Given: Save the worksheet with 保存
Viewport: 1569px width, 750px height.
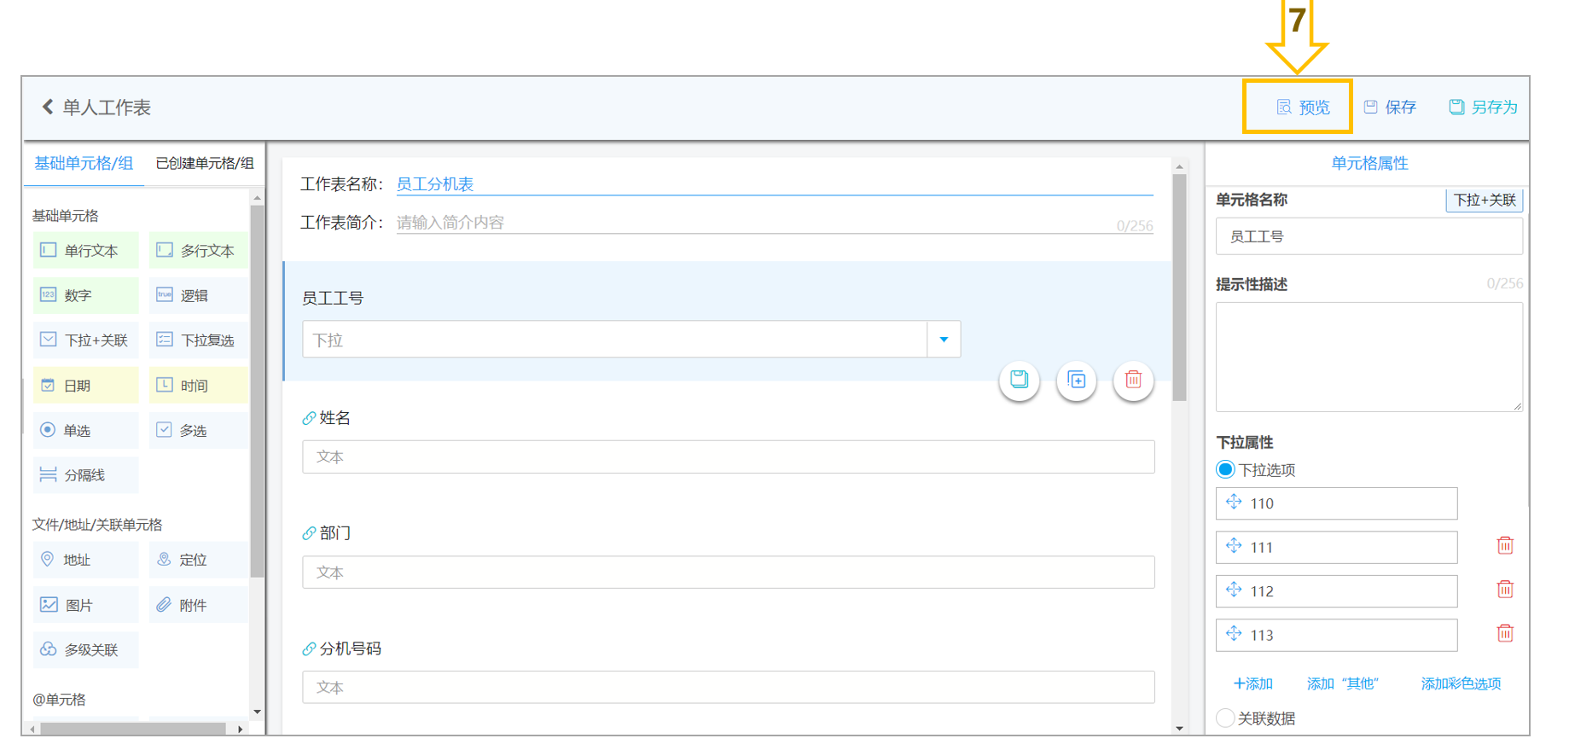Looking at the screenshot, I should coord(1390,107).
